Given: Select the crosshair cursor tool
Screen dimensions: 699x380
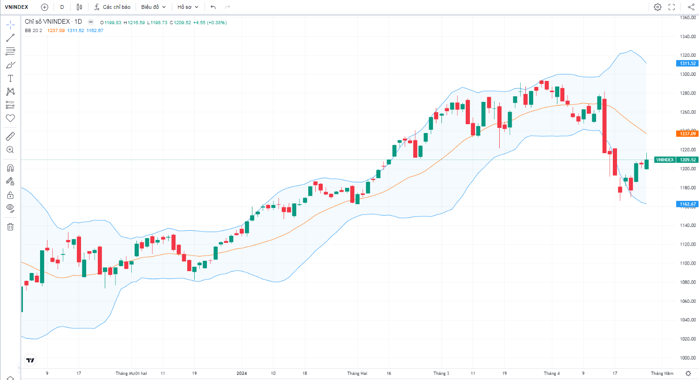Looking at the screenshot, I should tap(10, 25).
